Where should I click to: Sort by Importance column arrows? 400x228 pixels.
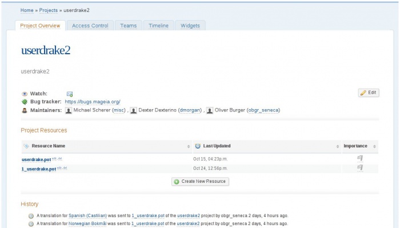tap(374, 146)
